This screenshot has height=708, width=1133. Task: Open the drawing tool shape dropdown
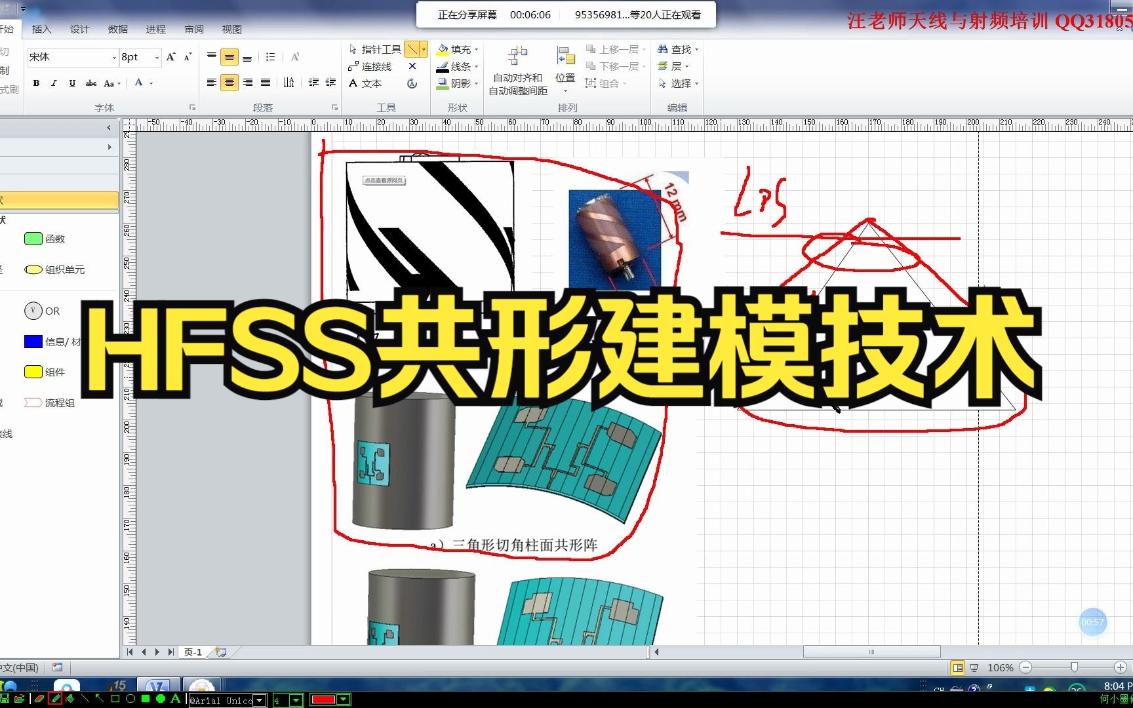[x=424, y=49]
